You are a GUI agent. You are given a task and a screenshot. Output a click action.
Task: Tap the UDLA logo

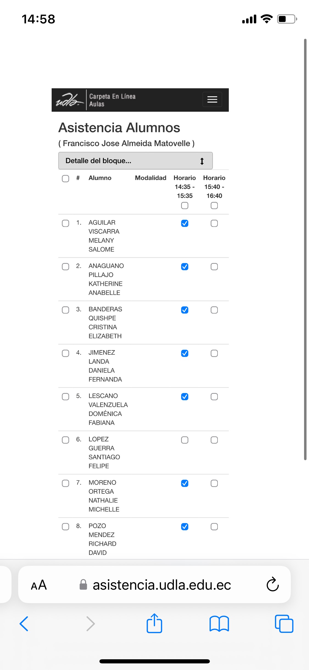[x=69, y=100]
